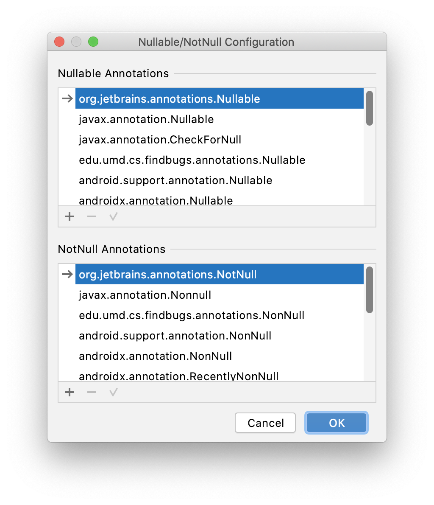
Task: Click the Cancel button
Action: [x=265, y=423]
